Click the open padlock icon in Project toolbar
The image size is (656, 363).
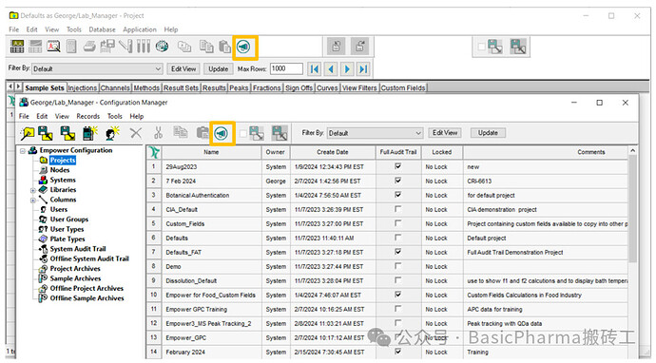coord(359,47)
